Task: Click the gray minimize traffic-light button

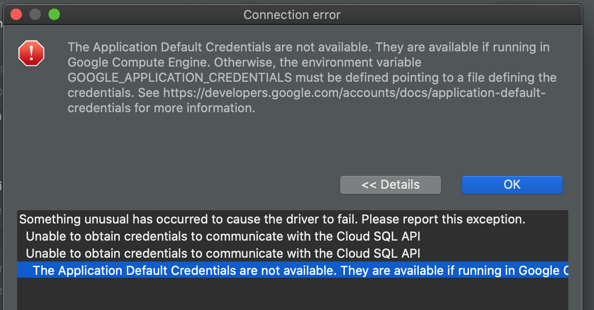Action: pos(35,14)
